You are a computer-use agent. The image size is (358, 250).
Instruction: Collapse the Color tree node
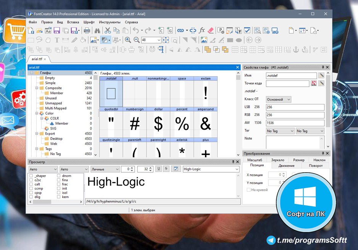(37, 113)
